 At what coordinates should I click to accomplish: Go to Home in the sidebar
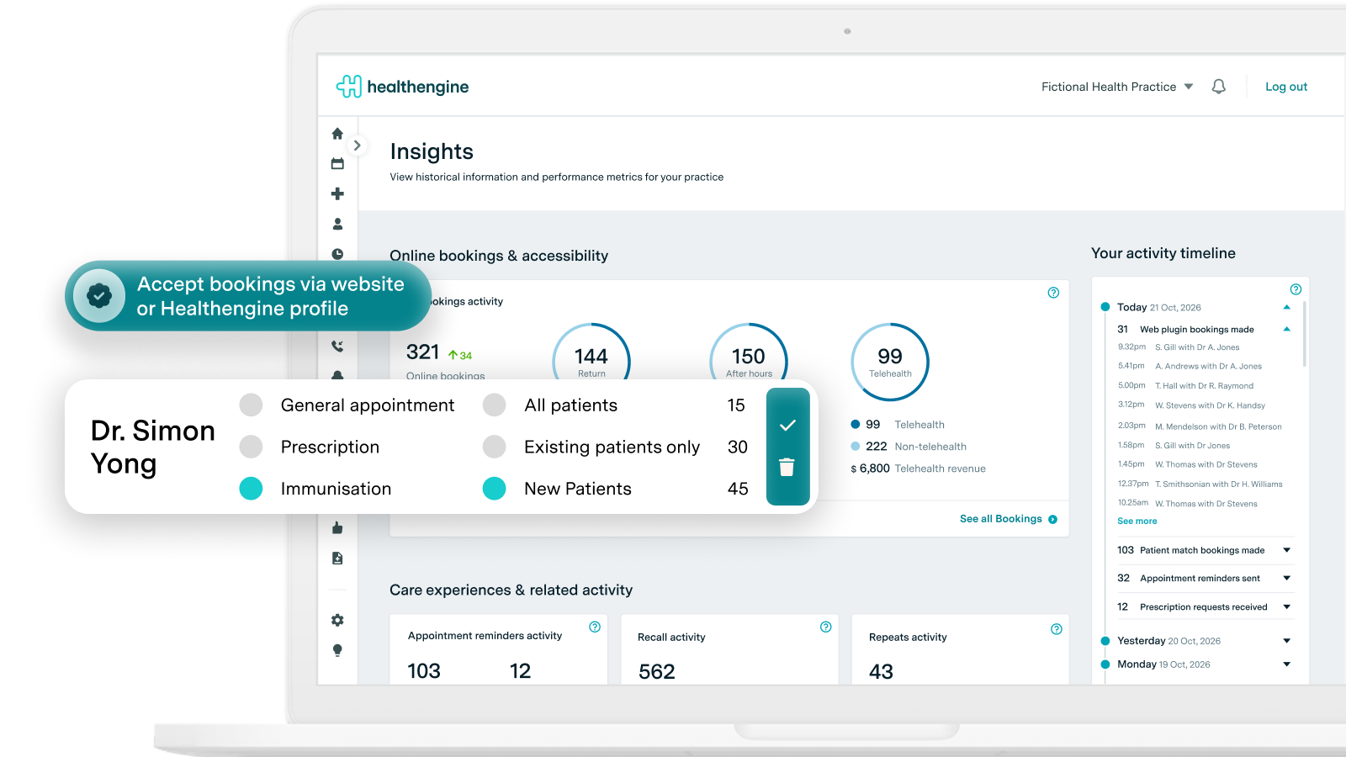[x=337, y=134]
